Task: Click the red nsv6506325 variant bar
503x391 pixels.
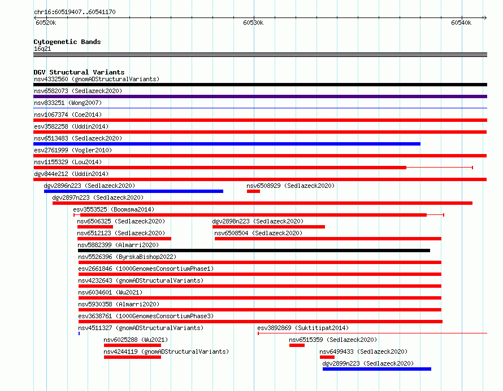Action: (96, 227)
